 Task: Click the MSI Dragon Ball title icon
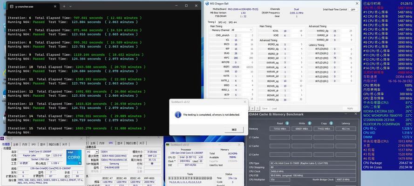[207, 3]
